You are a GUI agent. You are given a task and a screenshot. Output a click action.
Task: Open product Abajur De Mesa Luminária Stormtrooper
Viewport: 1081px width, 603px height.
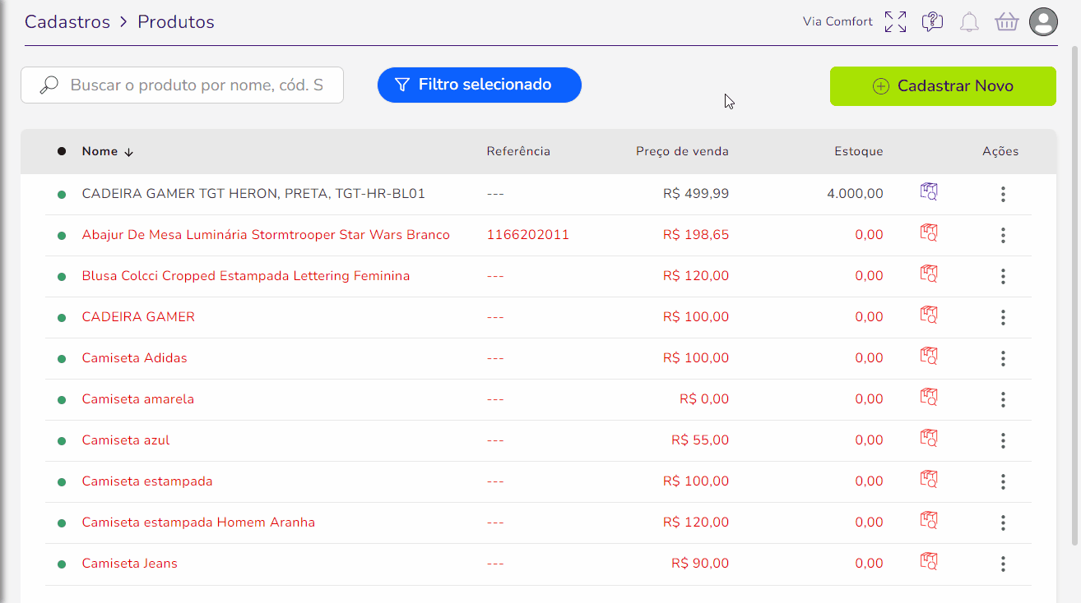(266, 235)
